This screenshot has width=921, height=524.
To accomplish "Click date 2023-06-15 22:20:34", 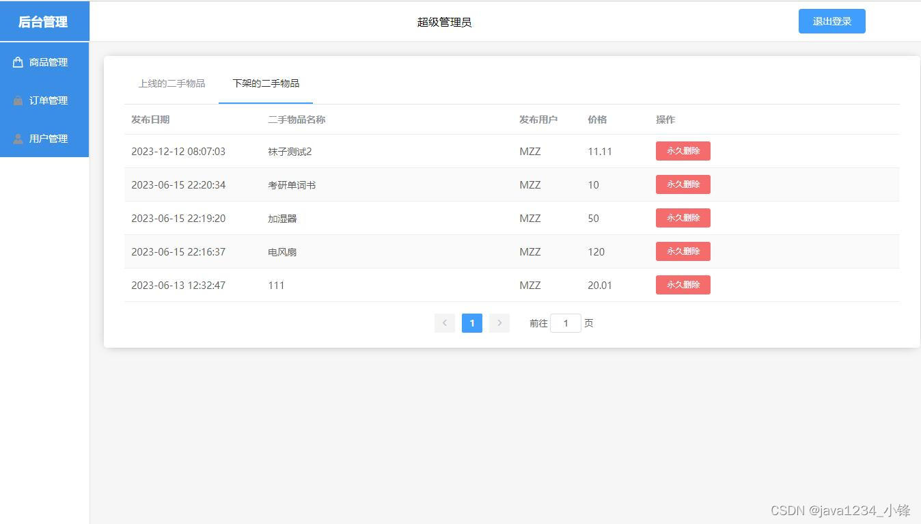I will point(178,185).
